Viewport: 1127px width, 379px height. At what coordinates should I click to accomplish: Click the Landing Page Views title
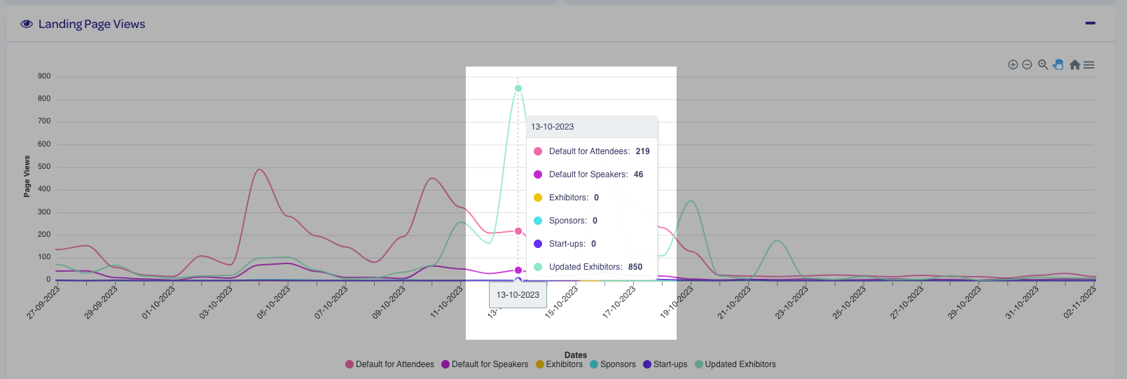92,24
